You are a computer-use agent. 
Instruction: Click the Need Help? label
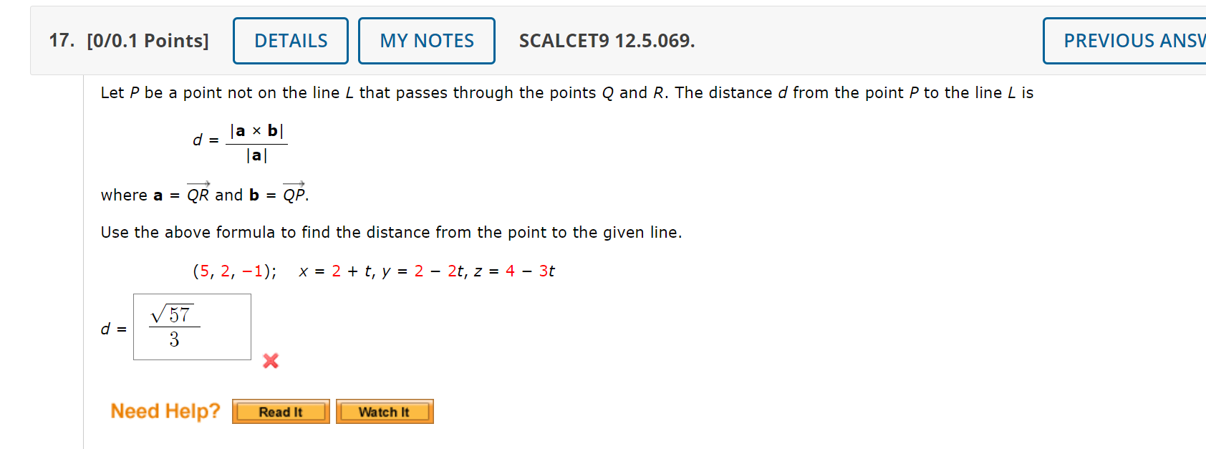tap(165, 410)
